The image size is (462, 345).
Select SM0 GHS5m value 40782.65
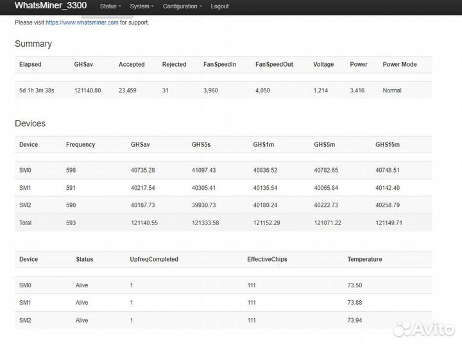tap(326, 170)
